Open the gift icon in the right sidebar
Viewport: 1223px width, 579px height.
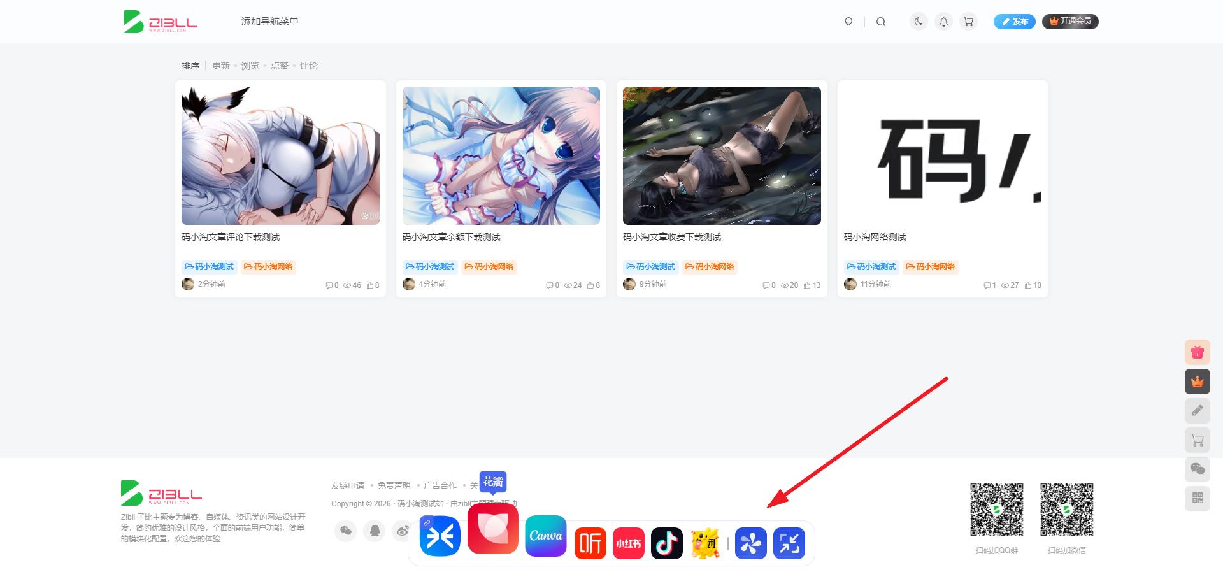pyautogui.click(x=1198, y=352)
